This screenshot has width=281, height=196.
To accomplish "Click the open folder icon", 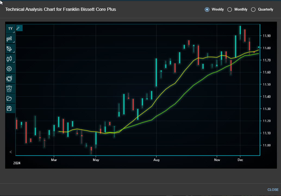I will [9, 98].
